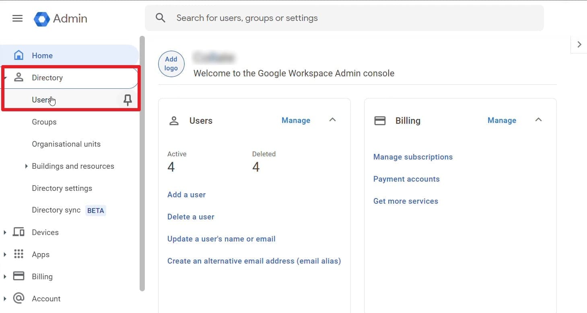Open Organisational units
The height and width of the screenshot is (313, 587).
[x=66, y=144]
